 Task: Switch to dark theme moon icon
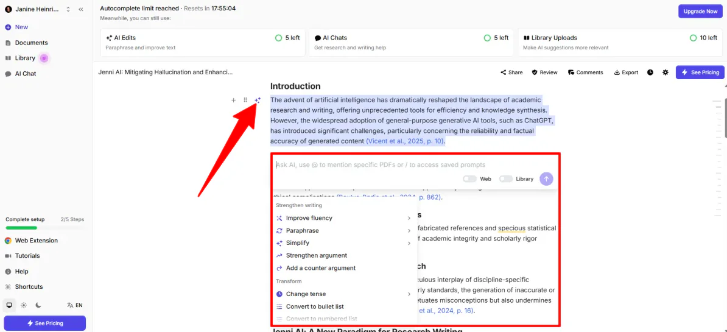pos(38,305)
